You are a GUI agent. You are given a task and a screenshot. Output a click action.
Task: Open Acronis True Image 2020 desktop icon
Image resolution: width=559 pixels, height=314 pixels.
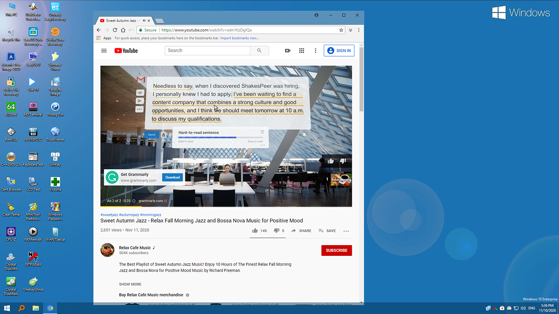click(x=11, y=60)
